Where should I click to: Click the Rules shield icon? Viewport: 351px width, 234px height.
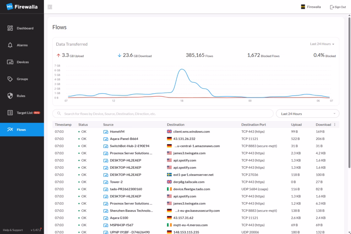pos(10,96)
